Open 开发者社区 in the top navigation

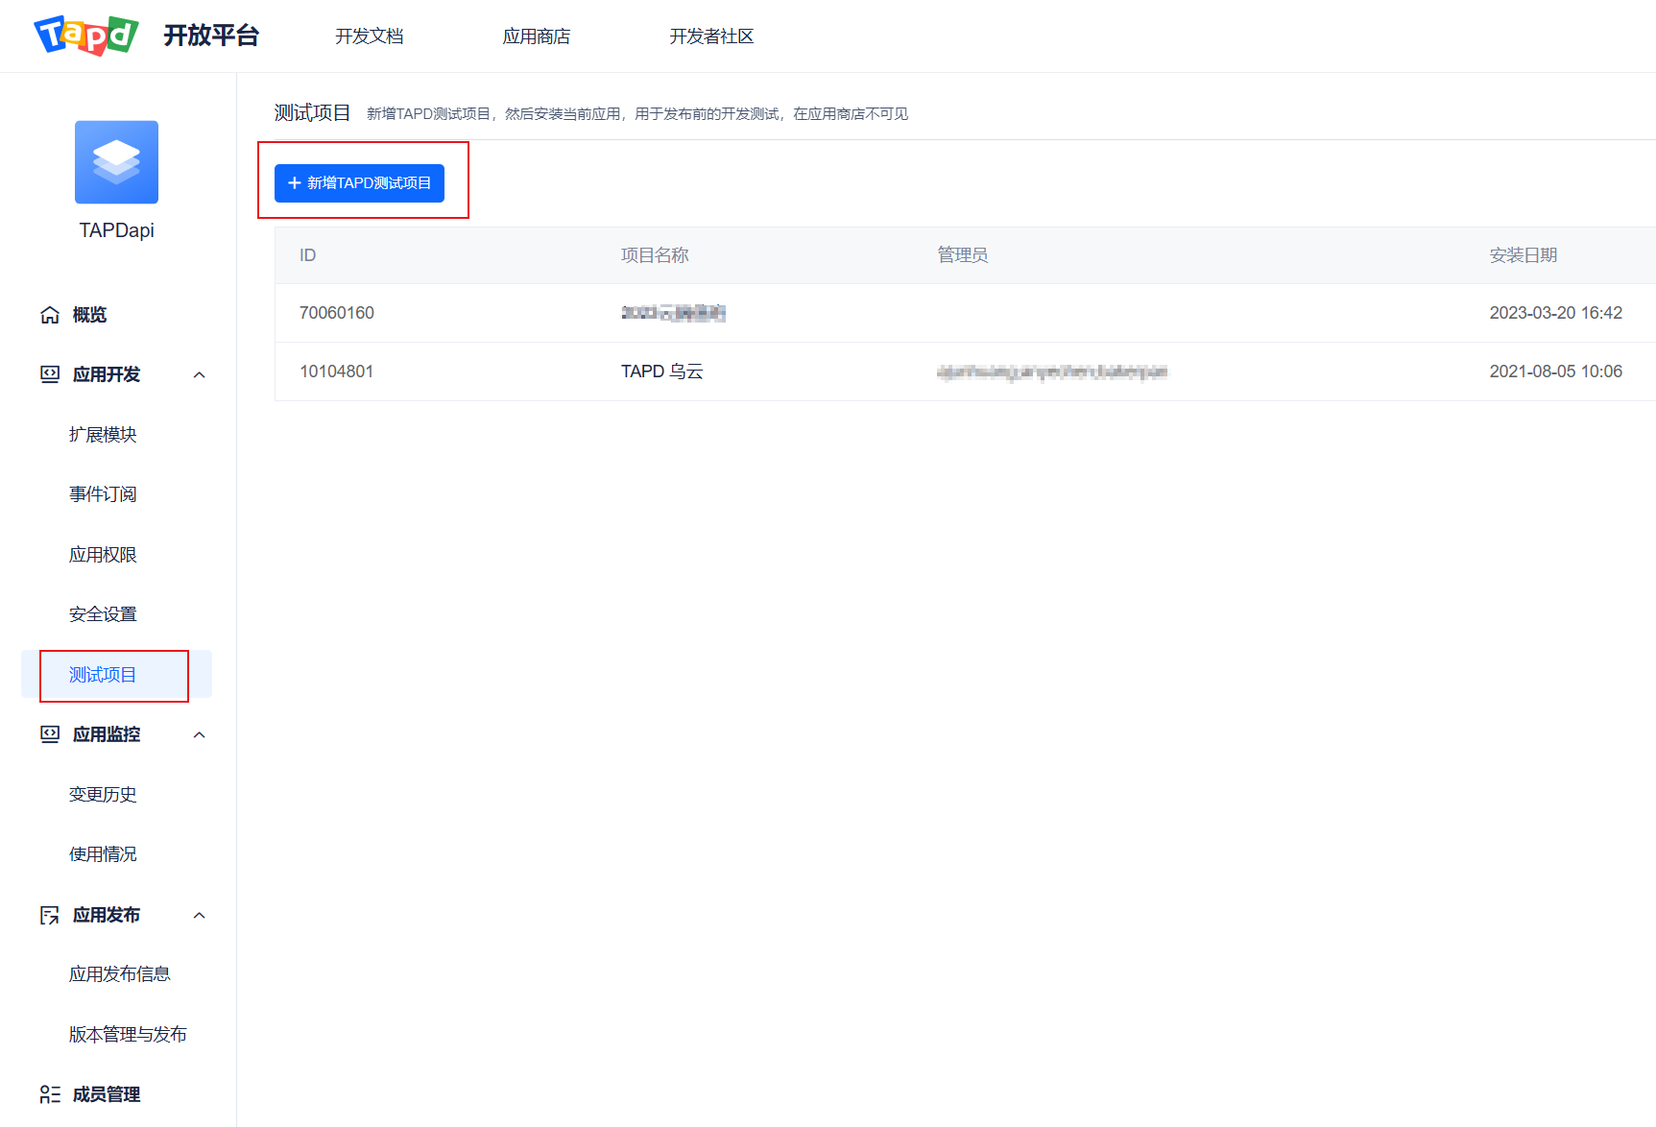click(x=710, y=36)
